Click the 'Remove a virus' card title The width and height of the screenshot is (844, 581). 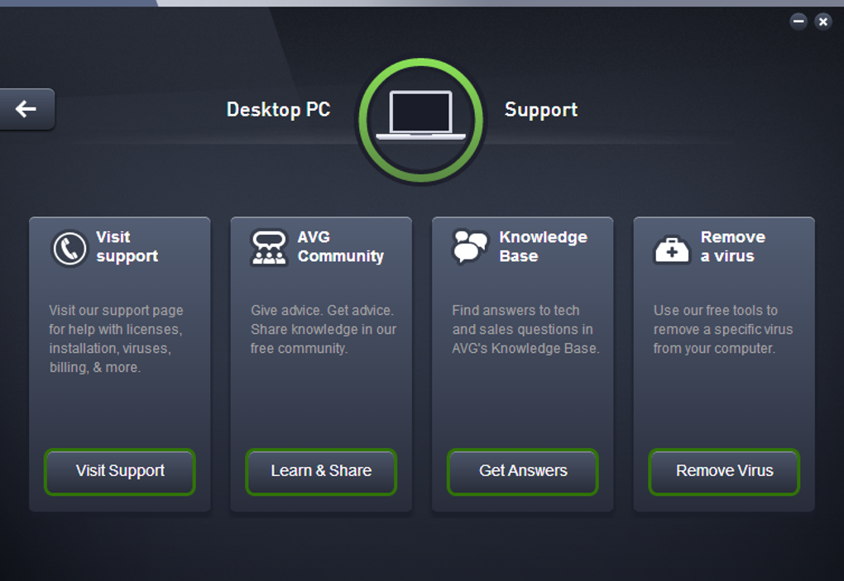732,246
